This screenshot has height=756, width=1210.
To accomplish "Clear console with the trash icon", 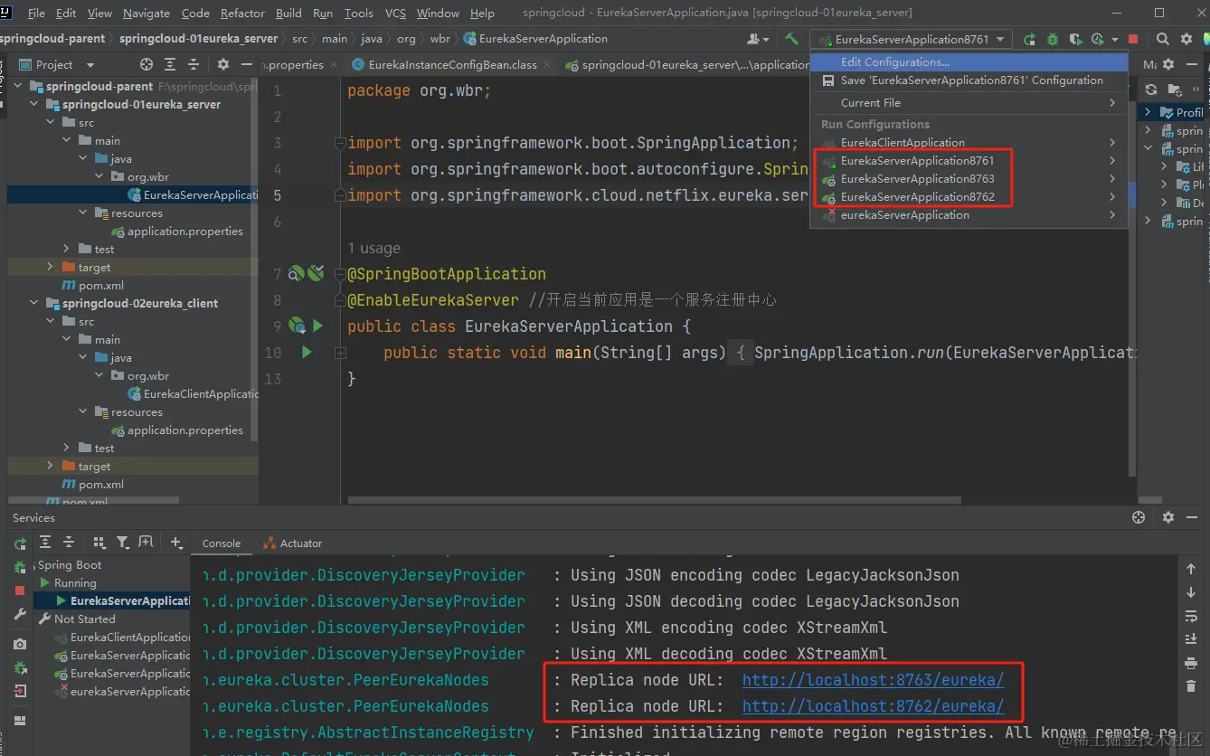I will 1191,686.
